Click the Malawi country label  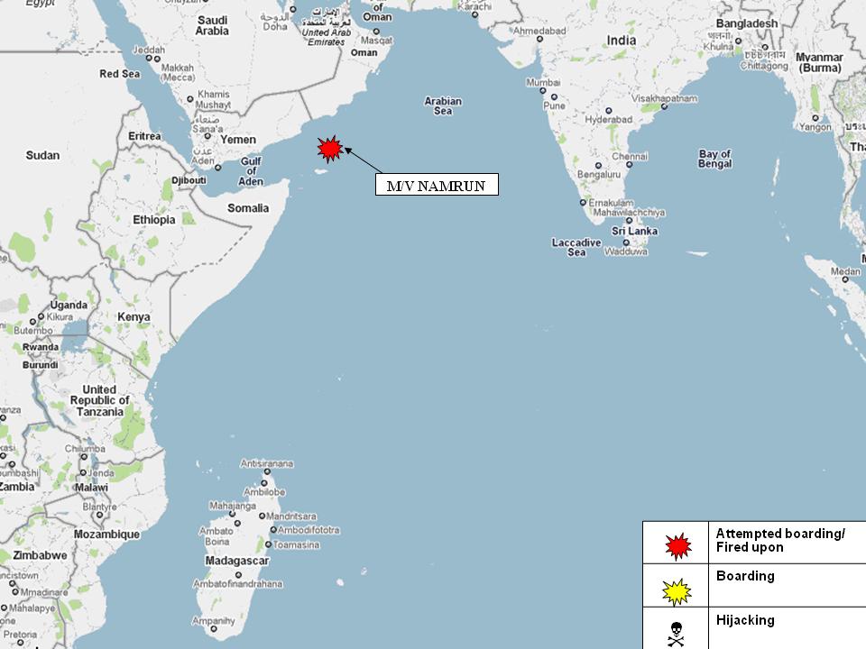coord(91,488)
